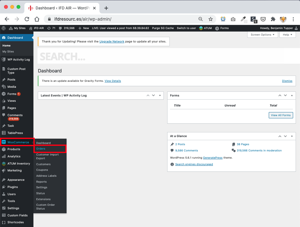
Task: Open Views in the sidebar
Action: click(17, 101)
